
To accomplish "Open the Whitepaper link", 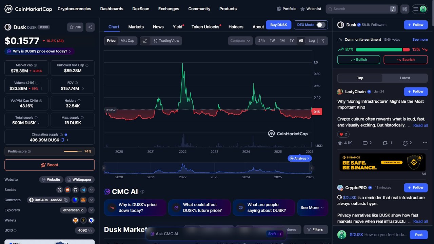I will (x=79, y=180).
